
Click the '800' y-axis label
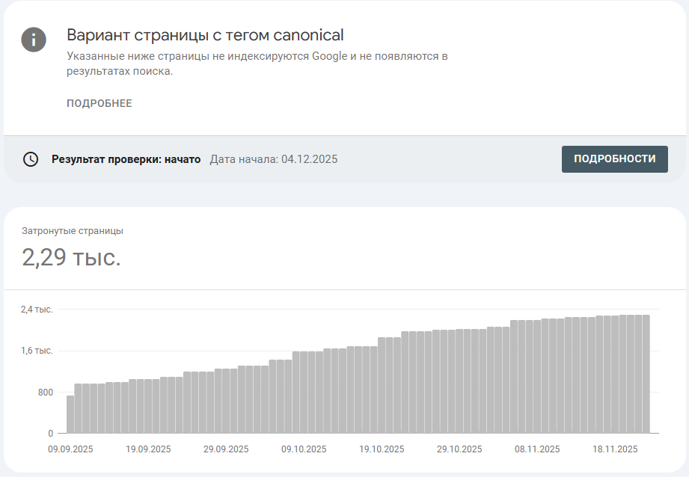44,393
